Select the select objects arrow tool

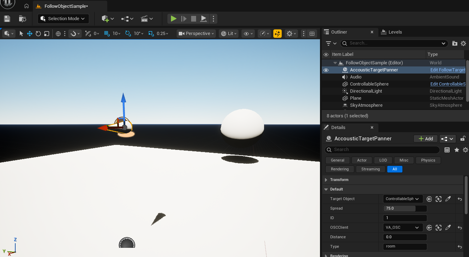[x=21, y=34]
